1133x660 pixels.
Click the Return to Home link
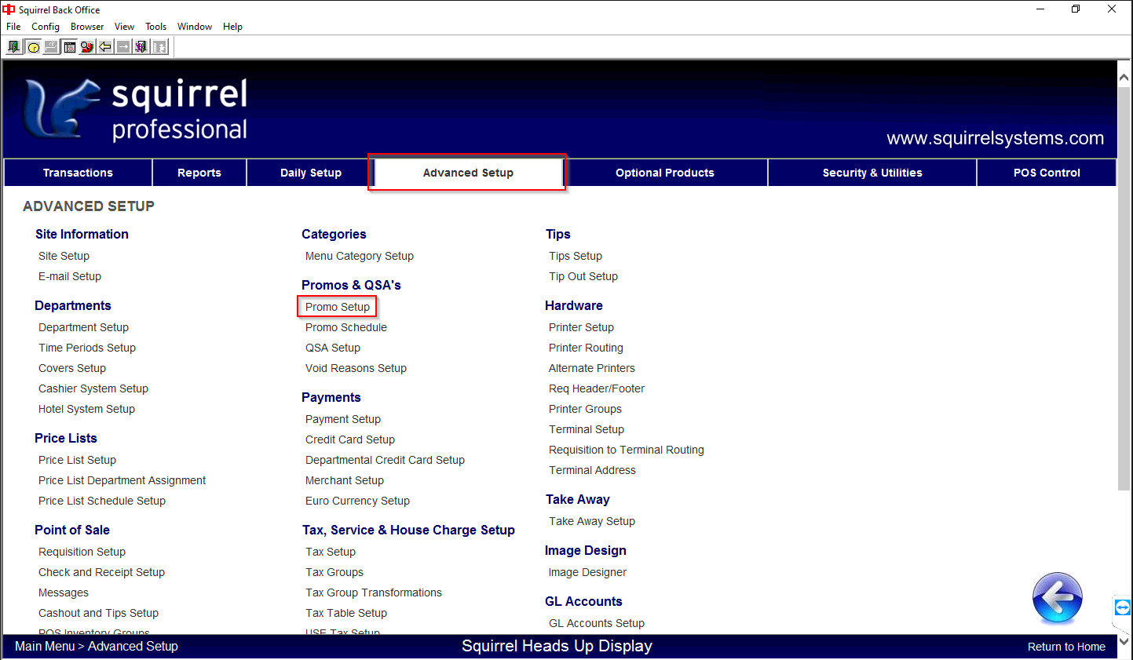coord(1066,647)
